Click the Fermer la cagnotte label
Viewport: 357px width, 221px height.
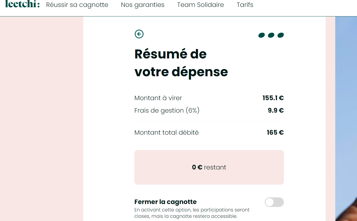[x=165, y=202]
